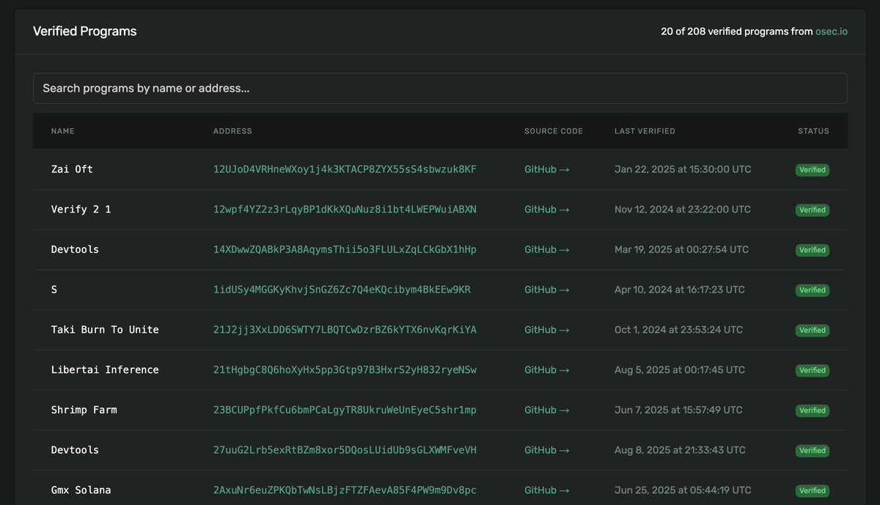Click the Verified badge on Gmx Solana row
The height and width of the screenshot is (505, 880).
pyautogui.click(x=812, y=490)
